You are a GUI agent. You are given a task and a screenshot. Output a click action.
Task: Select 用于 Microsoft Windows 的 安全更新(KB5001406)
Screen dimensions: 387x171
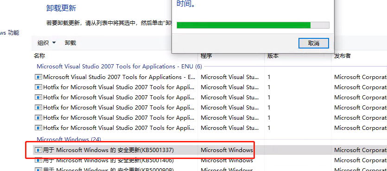click(x=108, y=160)
